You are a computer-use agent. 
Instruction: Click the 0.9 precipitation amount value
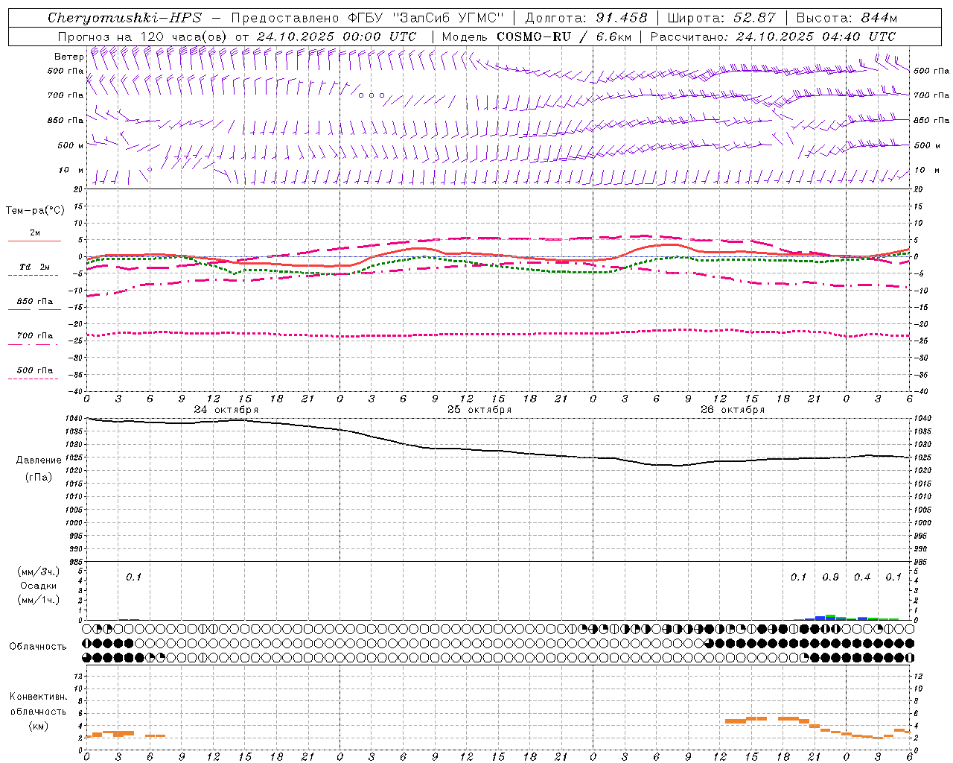click(831, 577)
